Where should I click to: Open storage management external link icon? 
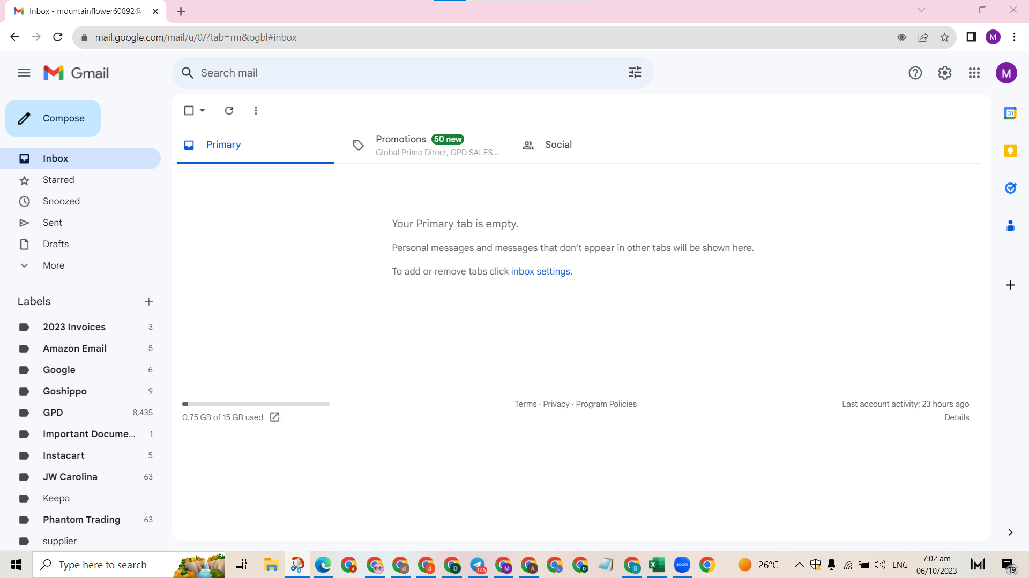click(274, 417)
